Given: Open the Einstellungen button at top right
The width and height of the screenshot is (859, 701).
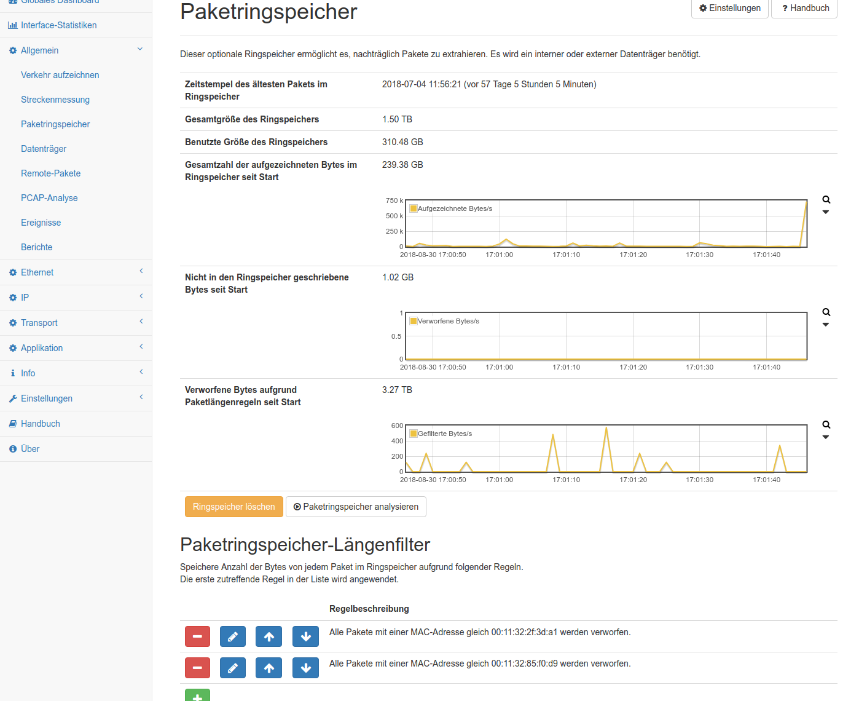Looking at the screenshot, I should pyautogui.click(x=729, y=8).
